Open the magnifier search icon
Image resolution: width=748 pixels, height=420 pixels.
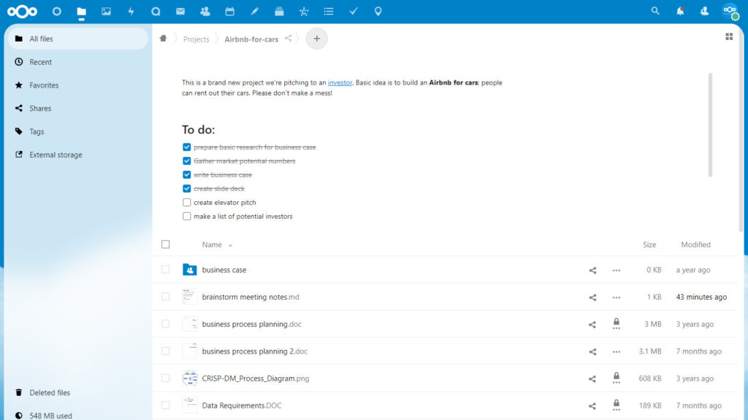click(655, 11)
